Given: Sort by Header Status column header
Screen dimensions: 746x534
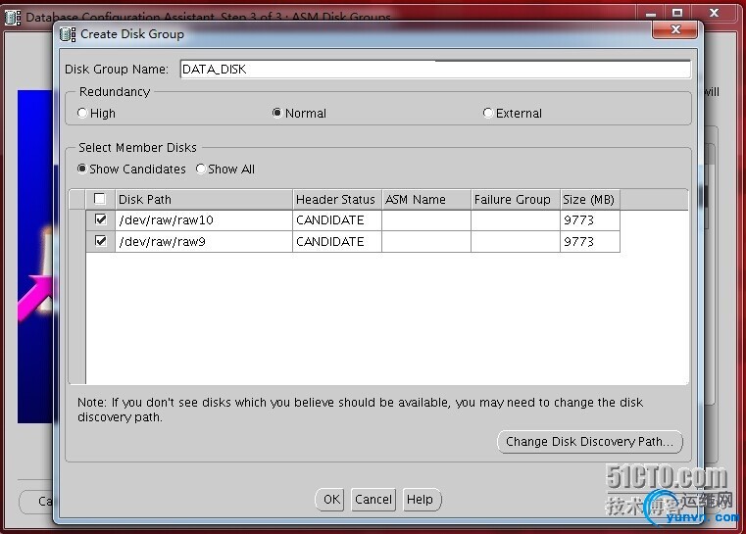Looking at the screenshot, I should [337, 199].
